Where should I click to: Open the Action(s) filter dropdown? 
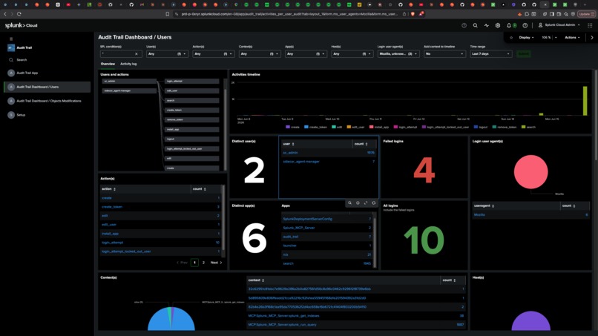pyautogui.click(x=213, y=54)
